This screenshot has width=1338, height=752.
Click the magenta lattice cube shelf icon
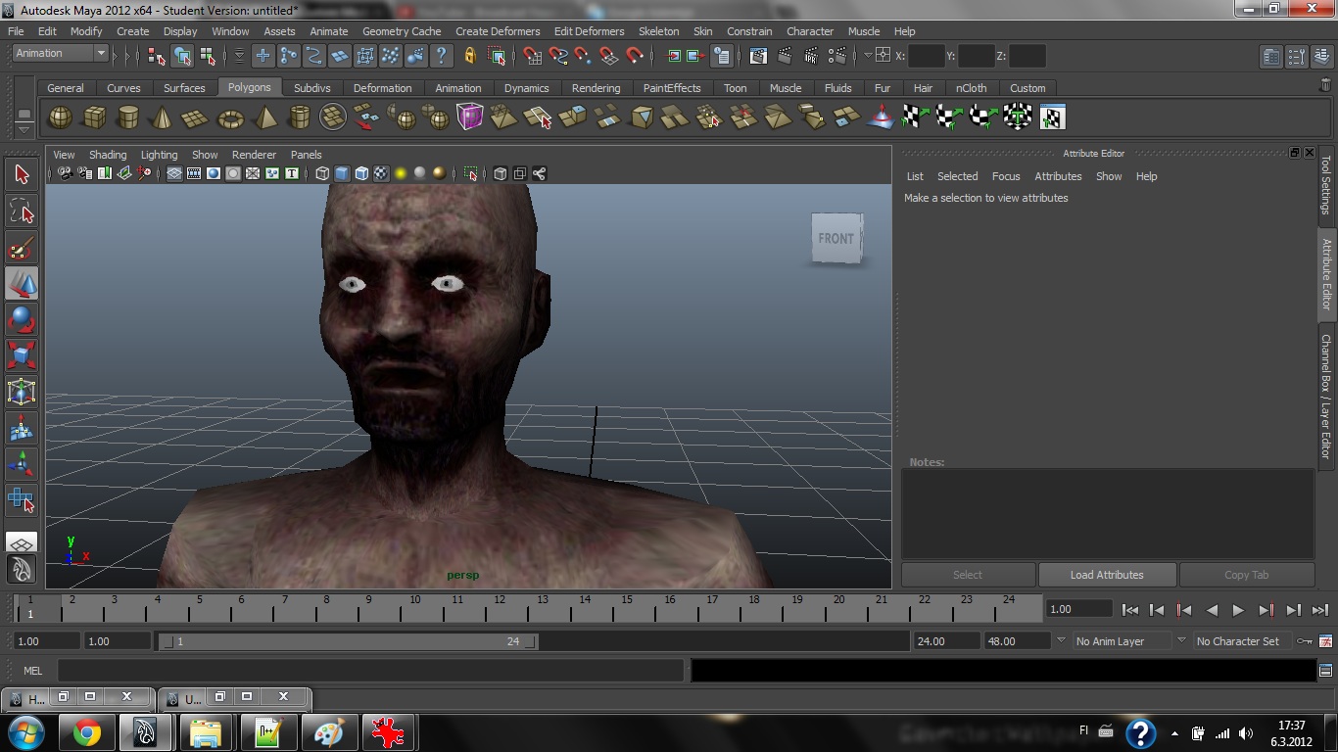[x=469, y=117]
